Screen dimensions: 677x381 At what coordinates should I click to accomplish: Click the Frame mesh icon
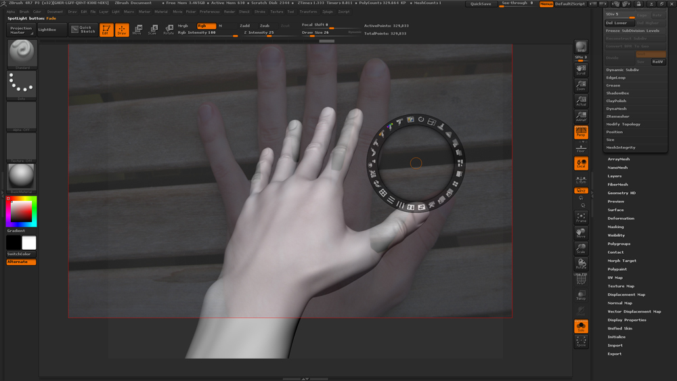pyautogui.click(x=581, y=217)
